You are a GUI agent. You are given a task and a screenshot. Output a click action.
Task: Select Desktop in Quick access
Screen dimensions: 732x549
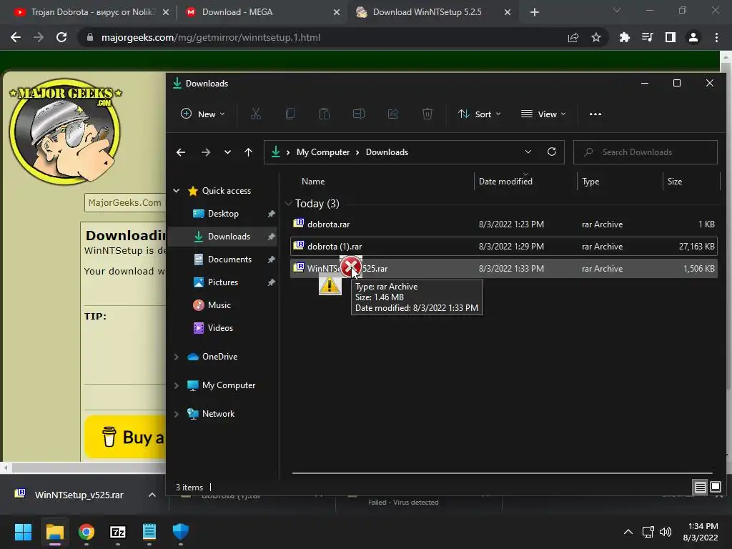click(223, 213)
